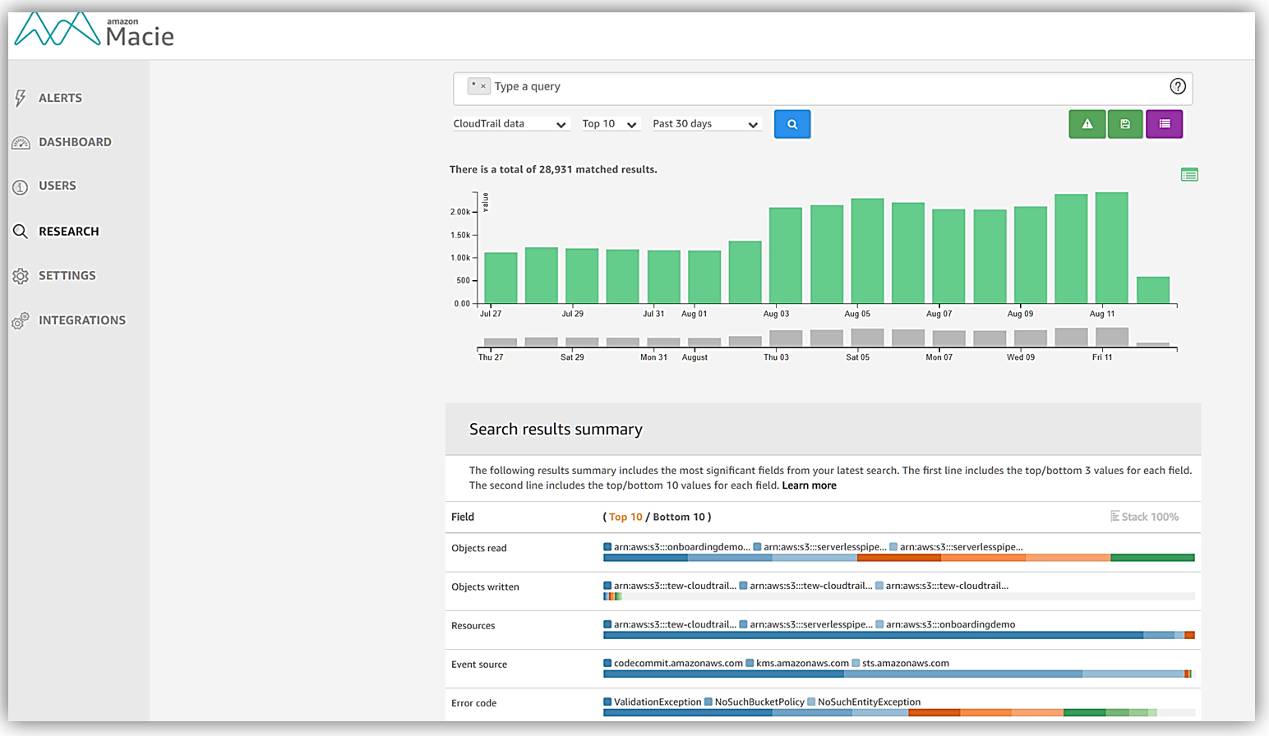Switch summary to Top 10 values

625,517
